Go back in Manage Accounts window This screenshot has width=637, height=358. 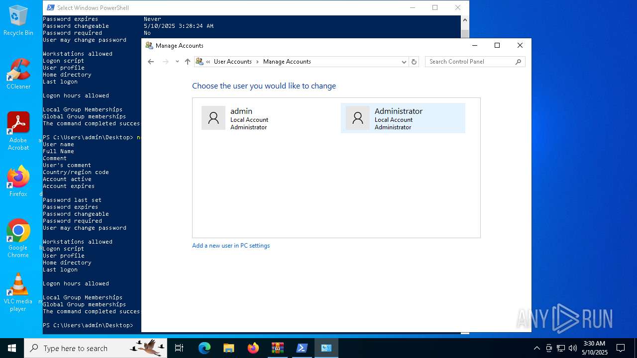pyautogui.click(x=151, y=62)
